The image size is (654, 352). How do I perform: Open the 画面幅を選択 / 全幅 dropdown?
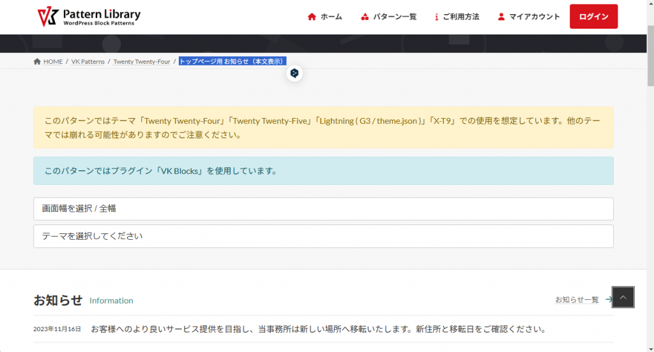[x=323, y=209]
